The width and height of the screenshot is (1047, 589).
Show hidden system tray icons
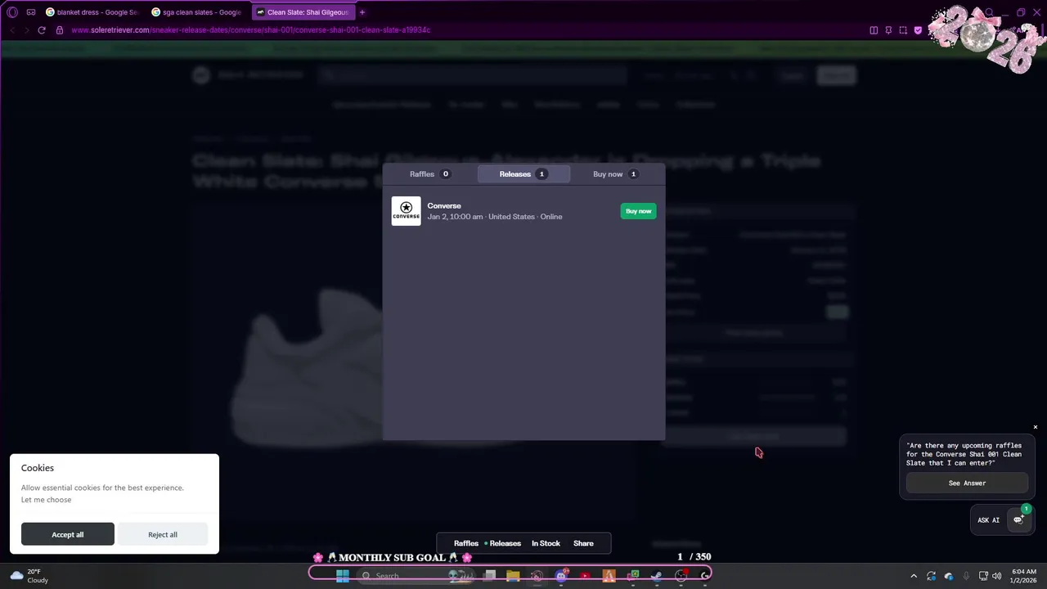coord(914,576)
